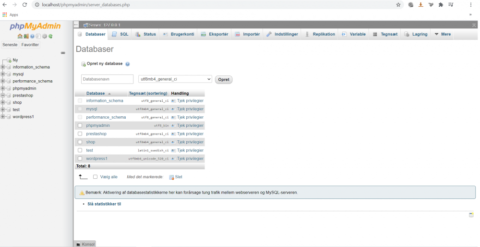The height and width of the screenshot is (247, 480).
Task: Sort by the Tegnsæt (sortering) column header
Action: [148, 94]
